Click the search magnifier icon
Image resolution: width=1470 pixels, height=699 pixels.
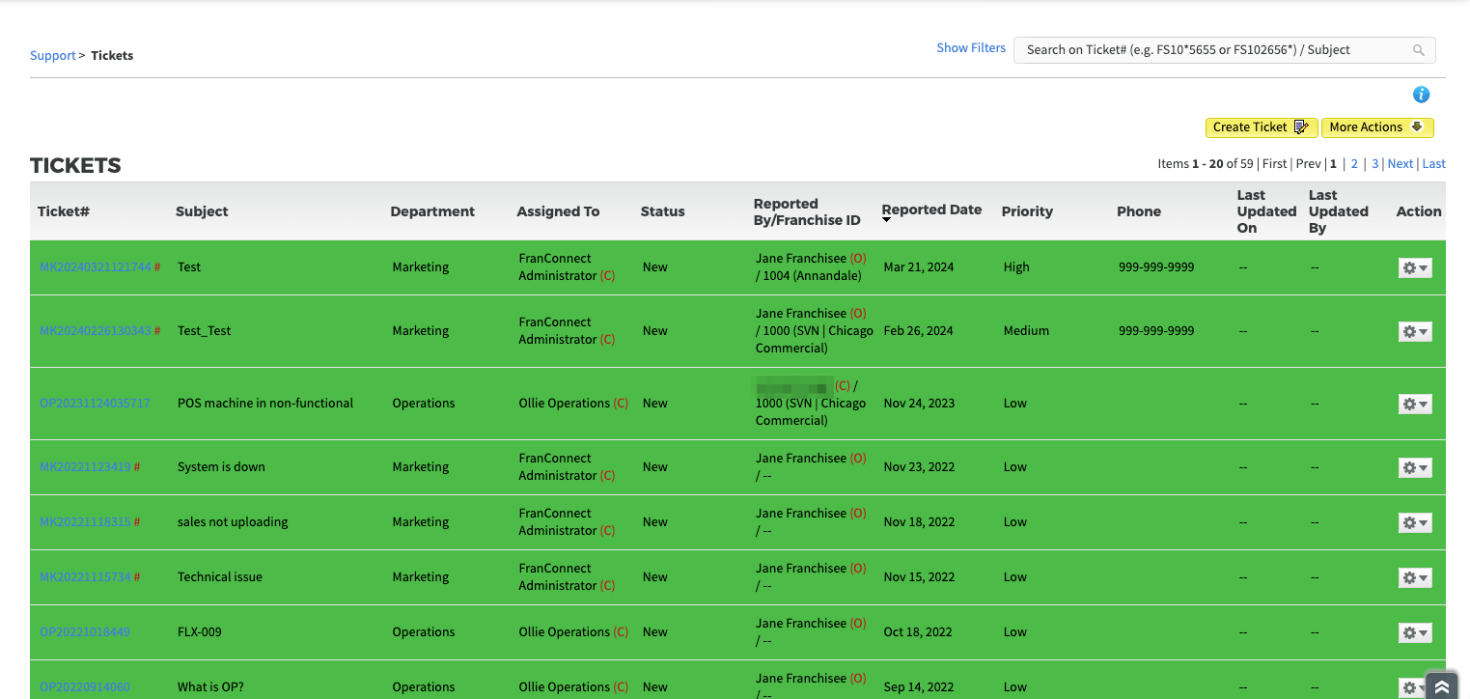coord(1419,50)
